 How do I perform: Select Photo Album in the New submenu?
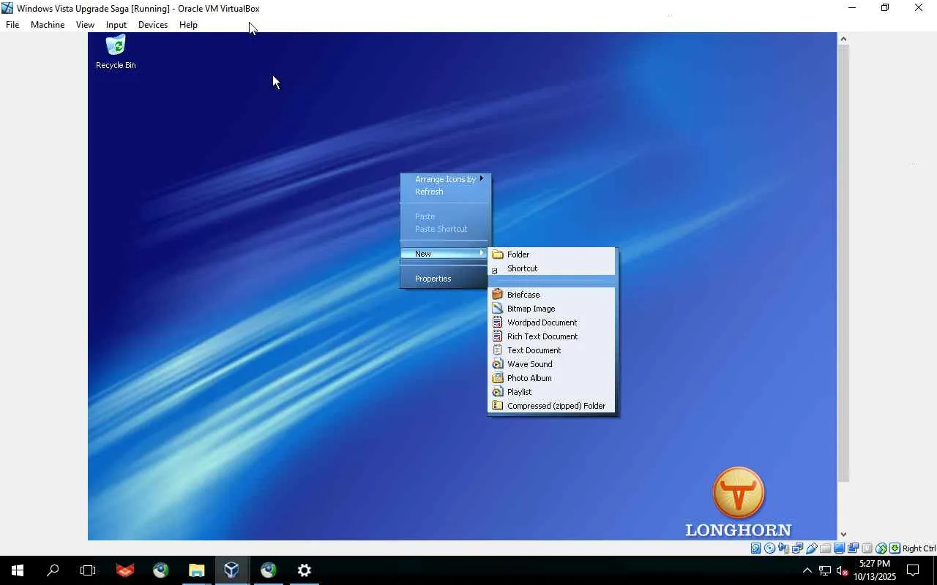(552, 378)
